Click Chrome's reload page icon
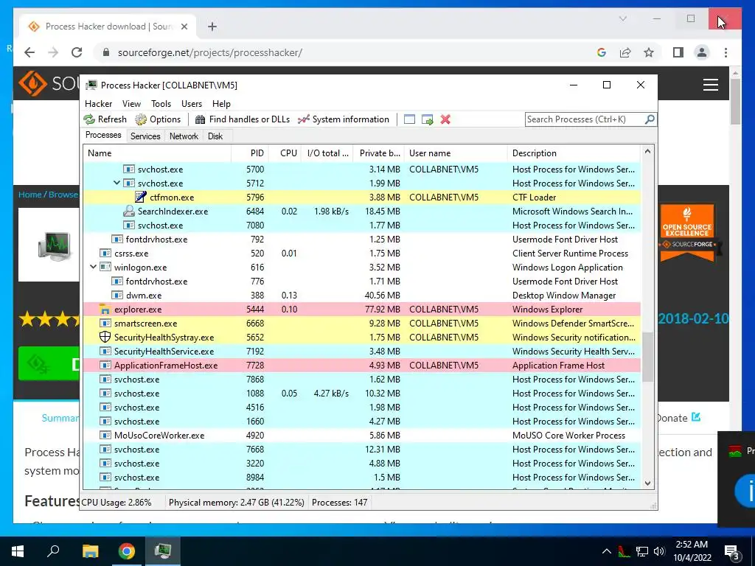 (x=77, y=52)
